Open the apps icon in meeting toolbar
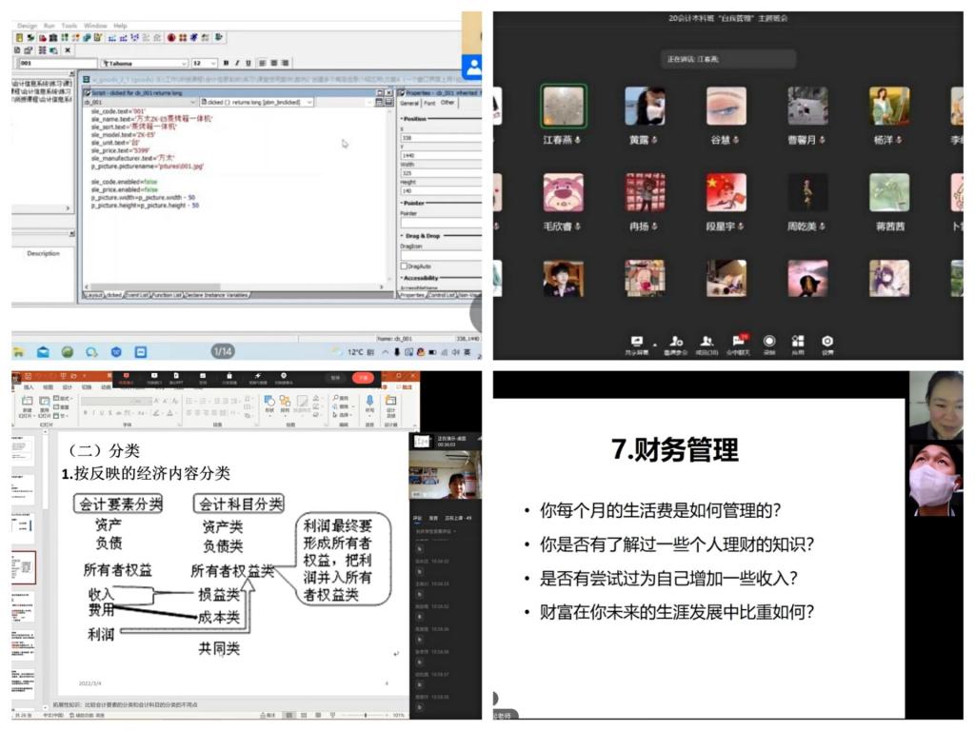The width and height of the screenshot is (975, 731). tap(798, 342)
